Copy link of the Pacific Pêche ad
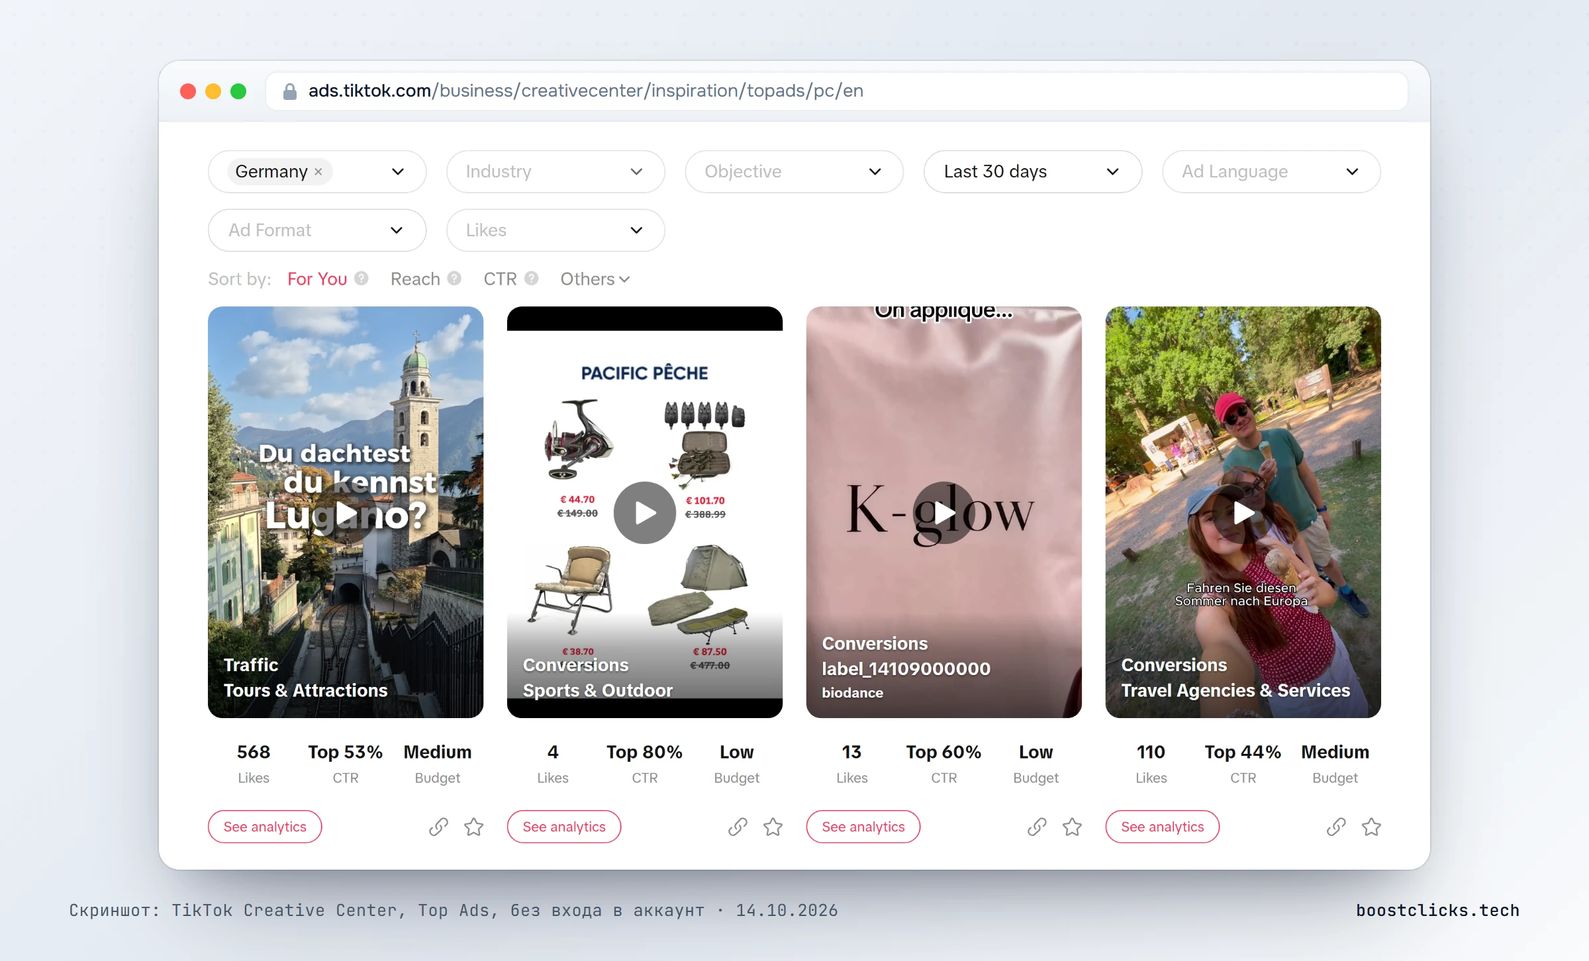 738,827
